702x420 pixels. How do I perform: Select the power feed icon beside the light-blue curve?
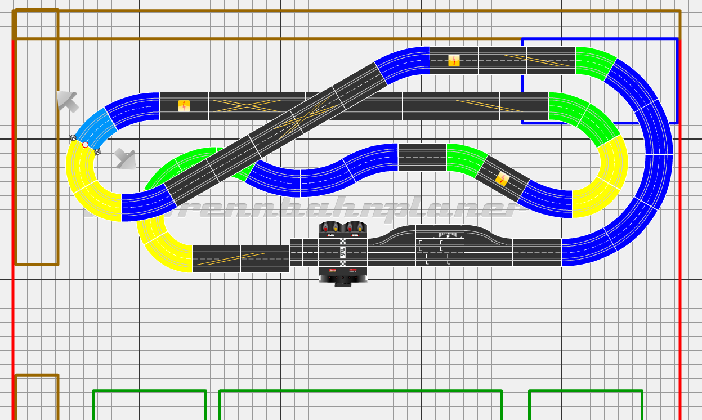coord(184,106)
